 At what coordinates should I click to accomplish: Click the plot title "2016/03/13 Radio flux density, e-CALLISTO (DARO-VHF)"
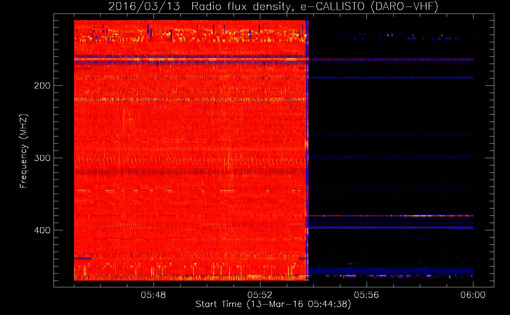tap(273, 7)
